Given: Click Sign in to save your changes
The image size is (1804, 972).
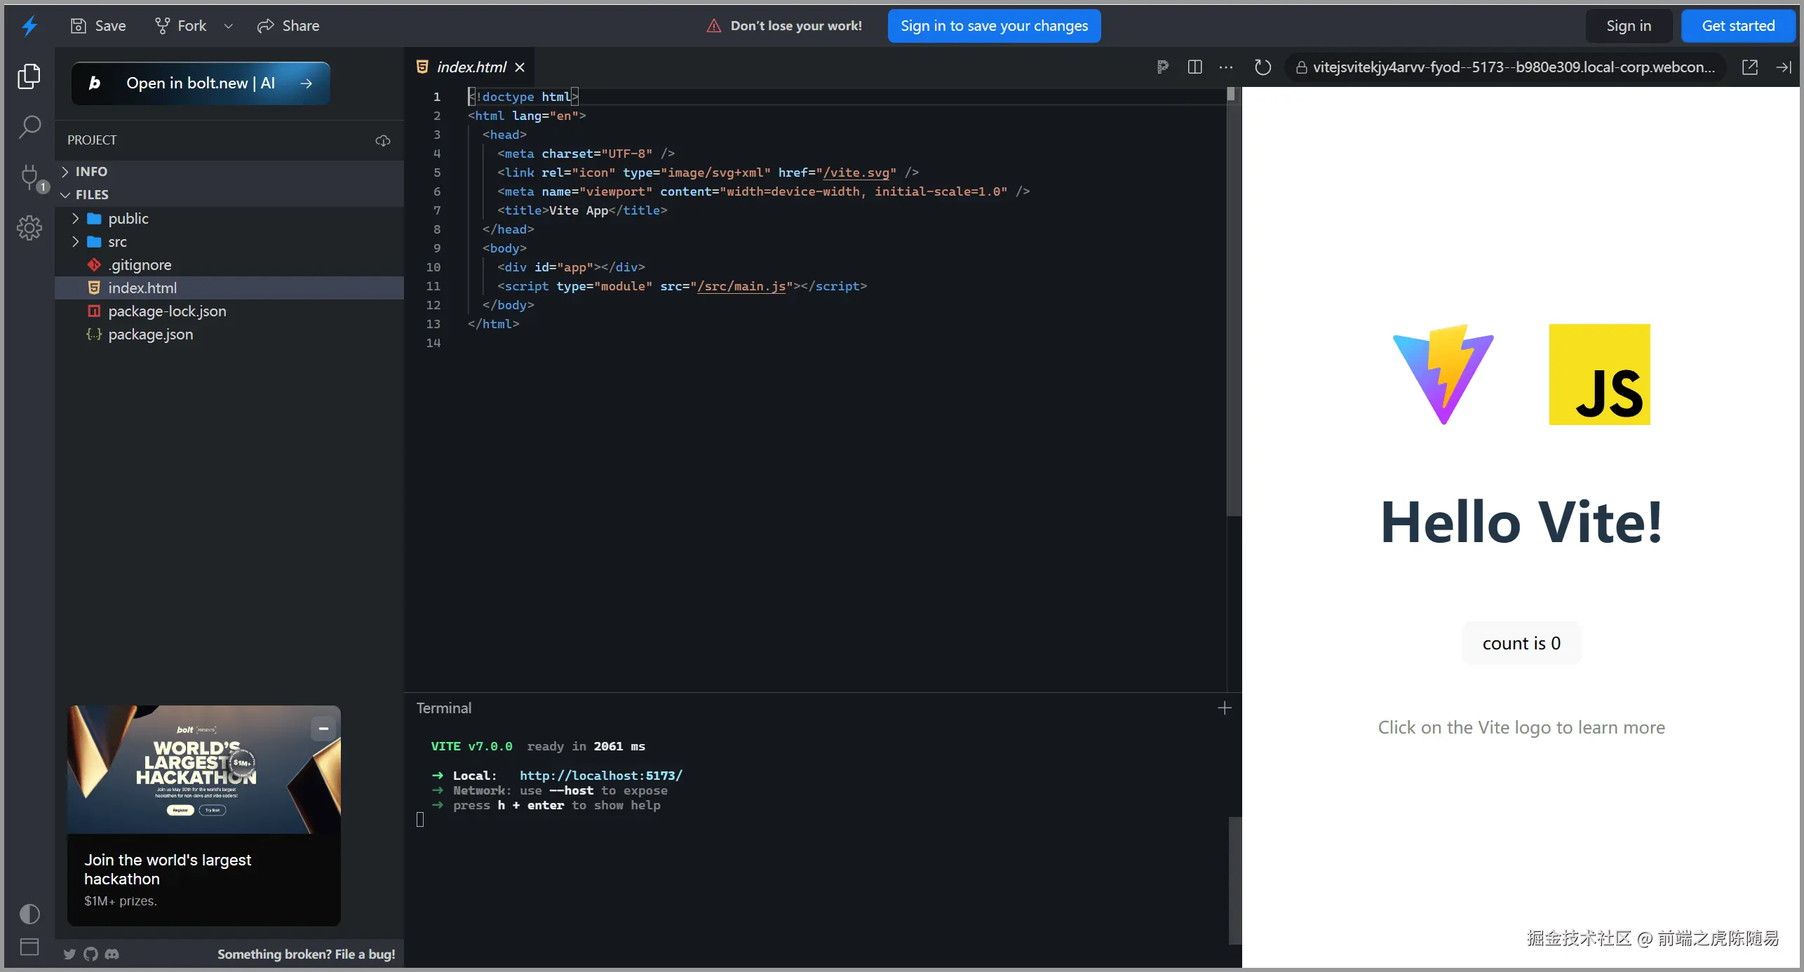Looking at the screenshot, I should coord(994,26).
